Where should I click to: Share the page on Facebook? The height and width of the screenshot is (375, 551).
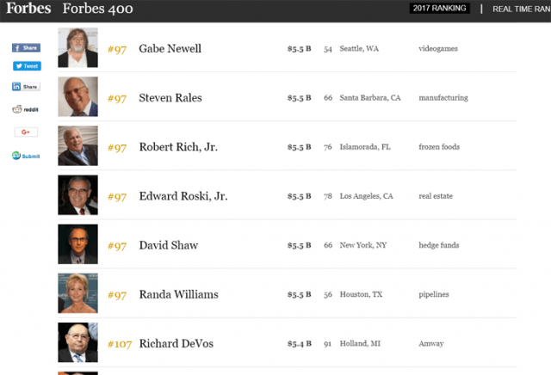[26, 48]
